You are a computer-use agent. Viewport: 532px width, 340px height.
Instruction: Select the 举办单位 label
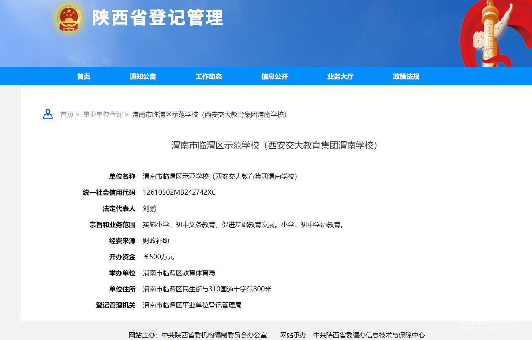click(x=122, y=273)
